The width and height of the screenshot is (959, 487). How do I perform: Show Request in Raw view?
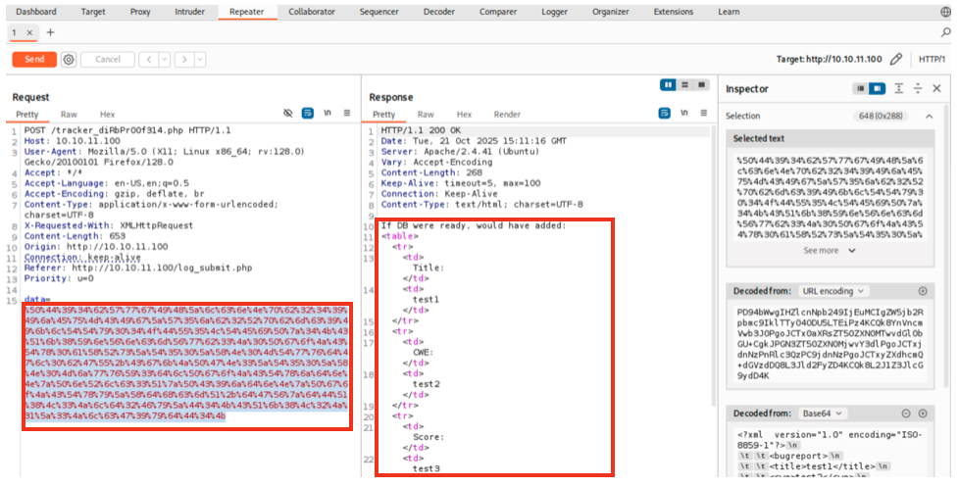point(69,115)
